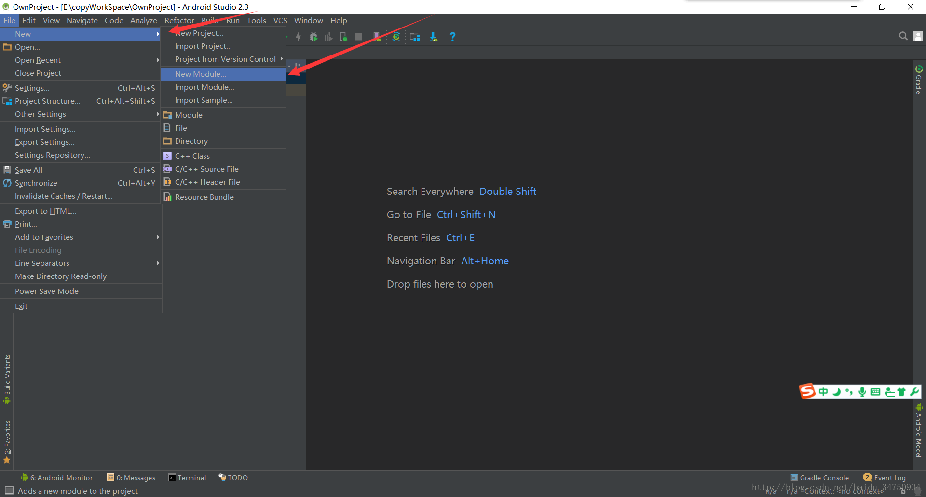Toggle Power Save Mode
The image size is (926, 497).
(x=81, y=291)
